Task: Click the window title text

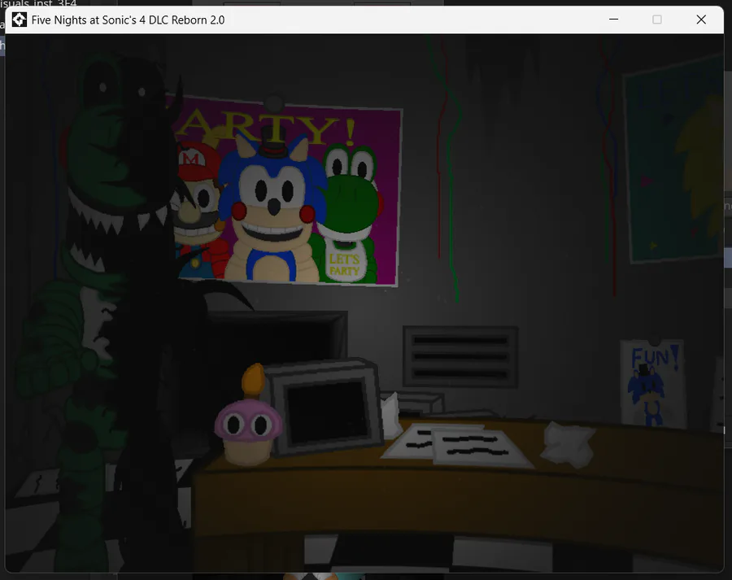Action: (x=128, y=20)
